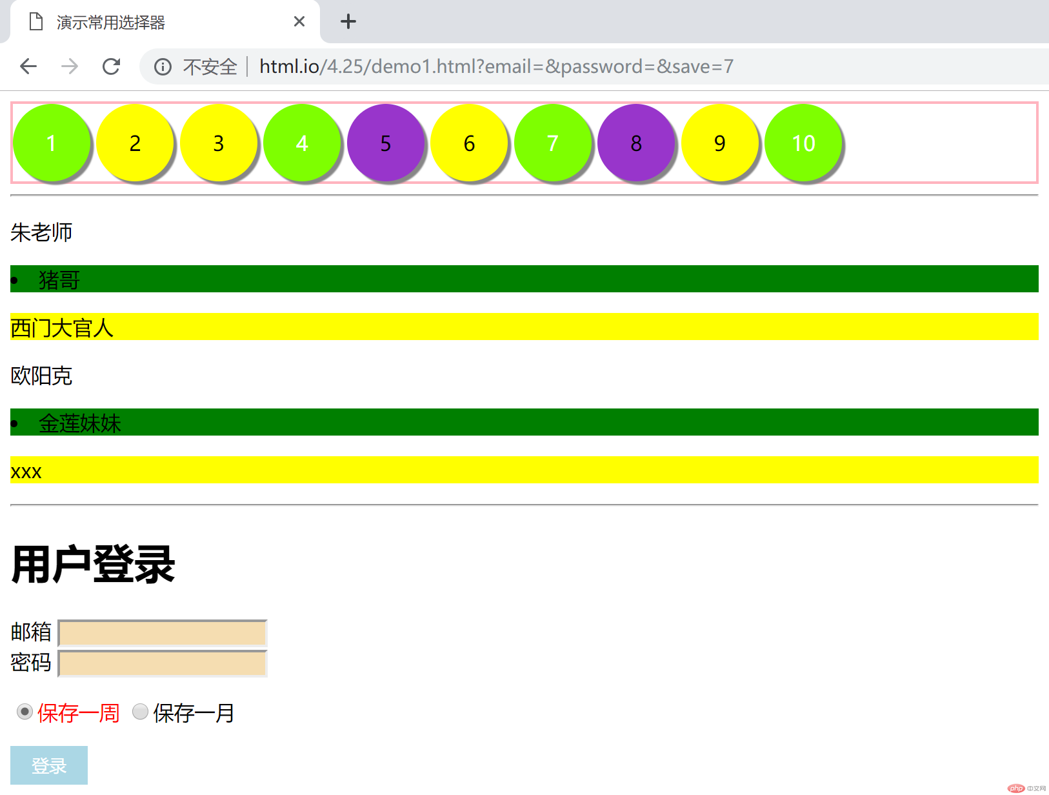This screenshot has height=795, width=1049.
Task: Click the address bar URL
Action: coord(496,66)
